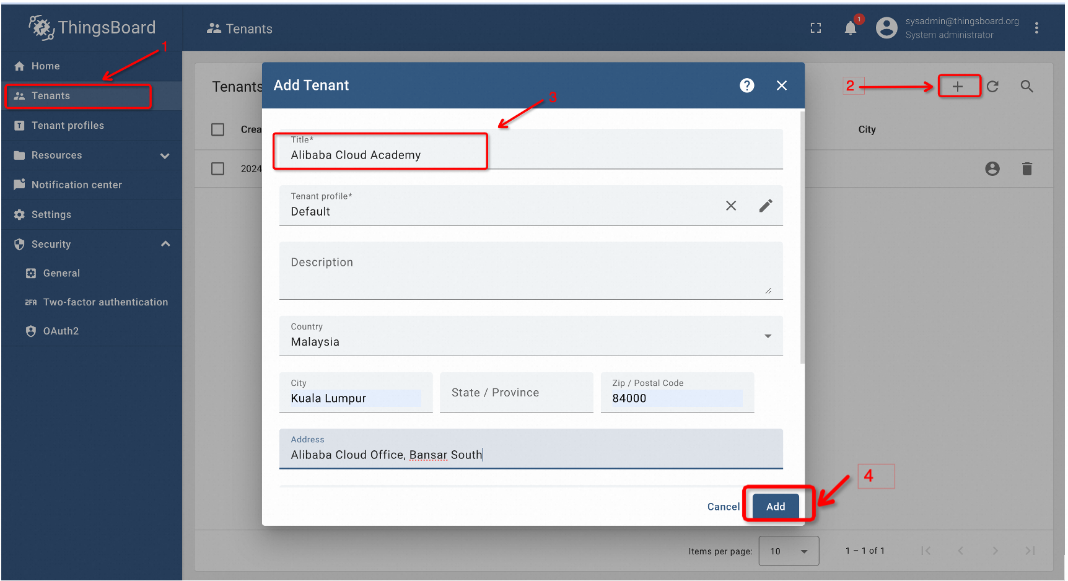The width and height of the screenshot is (1068, 581).
Task: Click the Add button
Action: [776, 507]
